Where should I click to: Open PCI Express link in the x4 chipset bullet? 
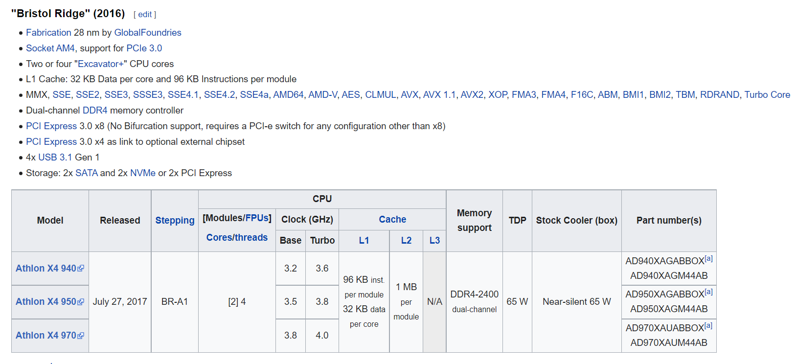click(51, 141)
